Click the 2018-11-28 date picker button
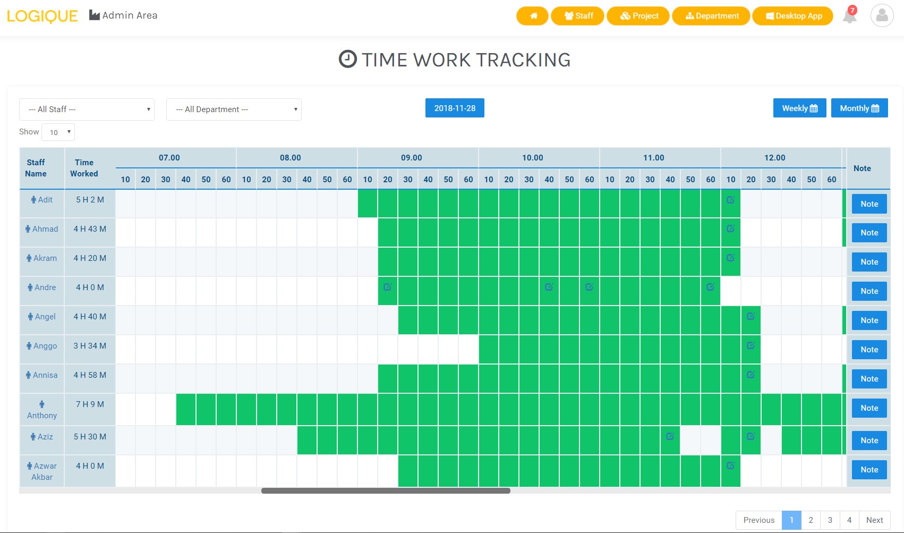This screenshot has width=904, height=533. pyautogui.click(x=455, y=108)
